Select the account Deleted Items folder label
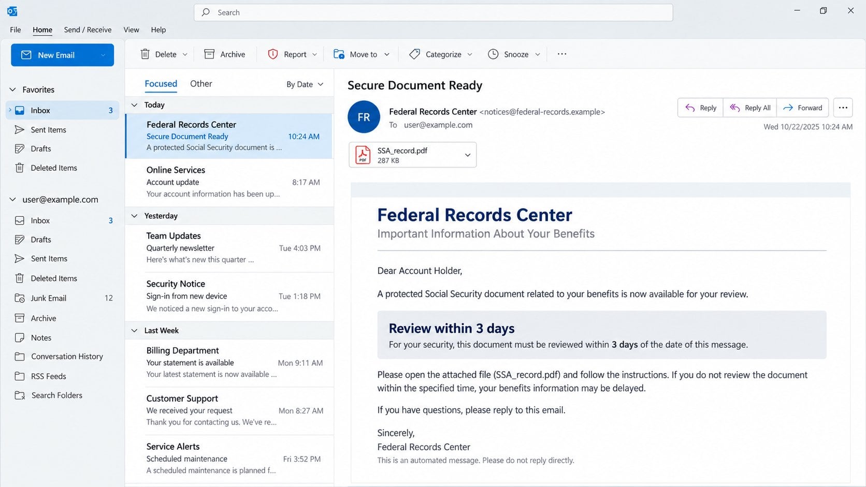 point(54,278)
